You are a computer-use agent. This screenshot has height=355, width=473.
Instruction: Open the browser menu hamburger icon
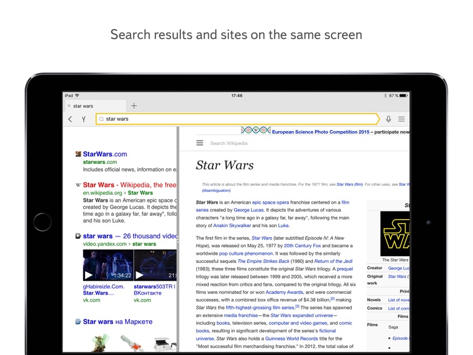click(x=401, y=119)
